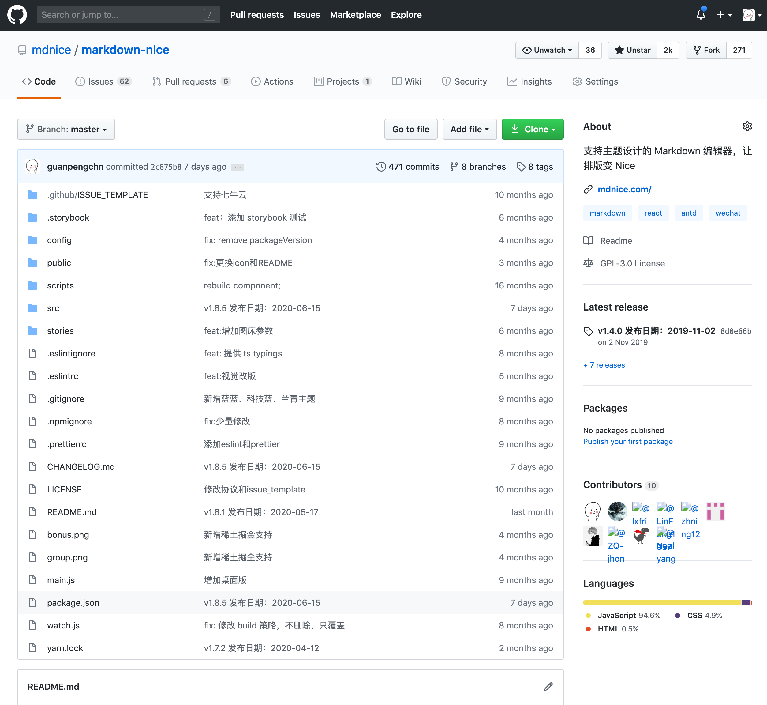The width and height of the screenshot is (767, 705).
Task: Show the 36 watchers count
Action: point(590,50)
